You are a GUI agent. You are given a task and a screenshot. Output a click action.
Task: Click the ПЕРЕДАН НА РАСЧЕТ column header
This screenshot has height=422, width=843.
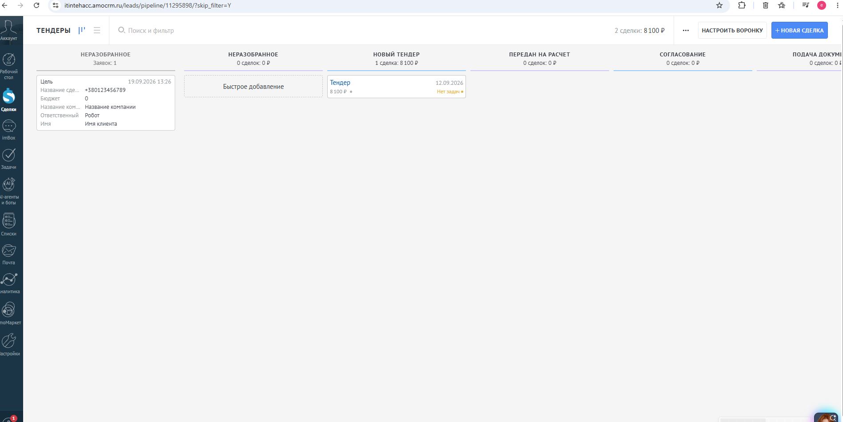pyautogui.click(x=539, y=55)
